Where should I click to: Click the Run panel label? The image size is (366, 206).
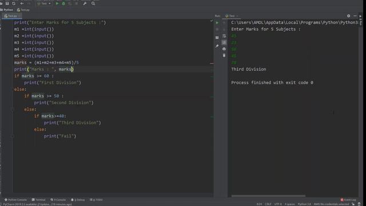[217, 16]
